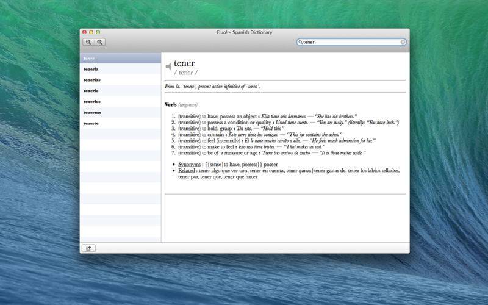Focus the search field containing "tener"
This screenshot has height=305, width=488.
point(351,42)
